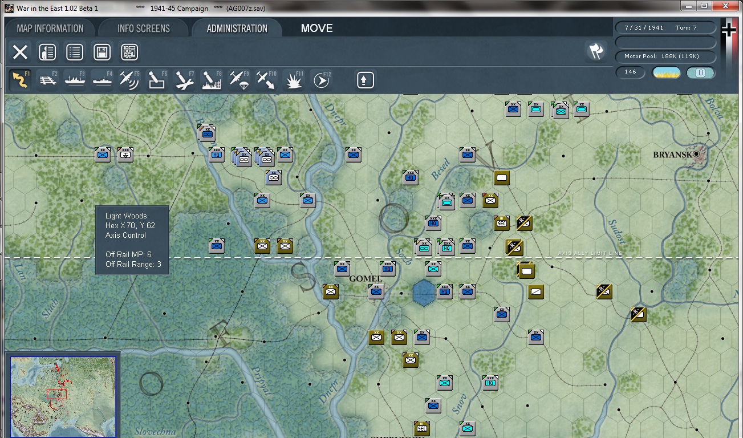This screenshot has width=743, height=438.
Task: Click the War in the East title text
Action: [57, 9]
